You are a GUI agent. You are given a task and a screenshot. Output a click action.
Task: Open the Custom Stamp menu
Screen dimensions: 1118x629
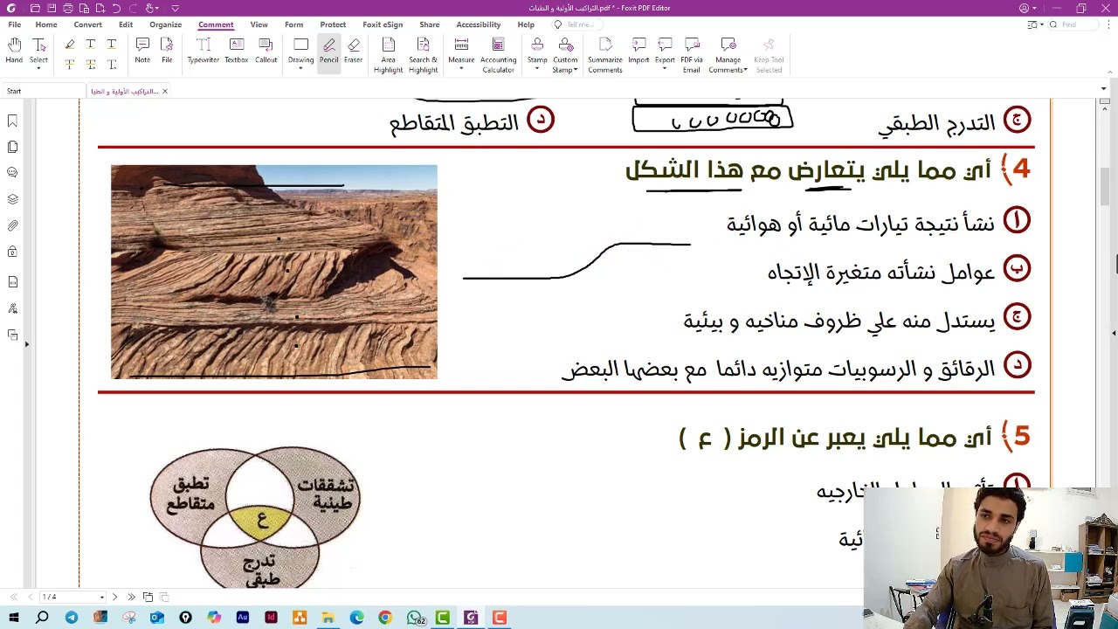pyautogui.click(x=565, y=54)
